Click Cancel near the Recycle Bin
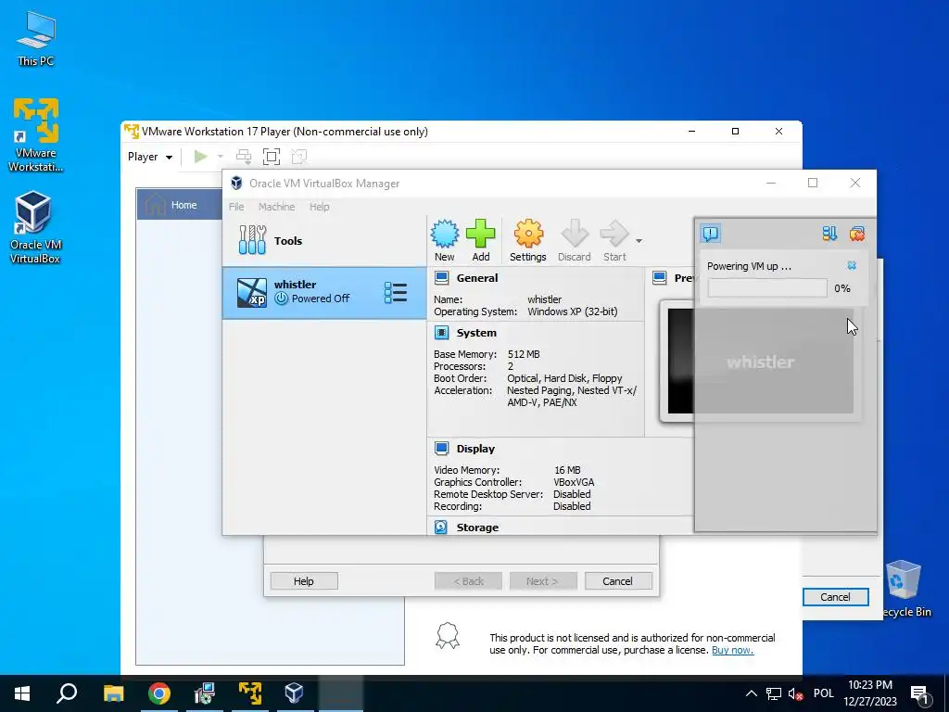 pos(835,597)
